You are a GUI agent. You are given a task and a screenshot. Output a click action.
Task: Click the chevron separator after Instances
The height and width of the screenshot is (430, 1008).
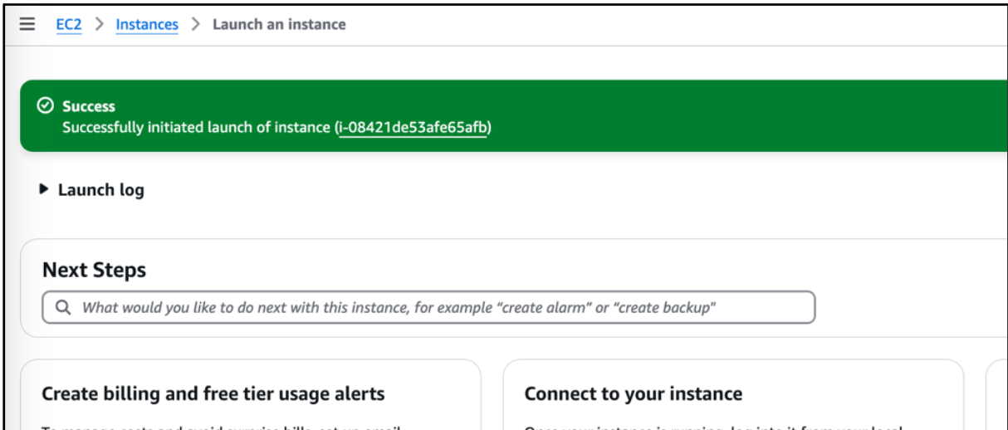(x=196, y=24)
